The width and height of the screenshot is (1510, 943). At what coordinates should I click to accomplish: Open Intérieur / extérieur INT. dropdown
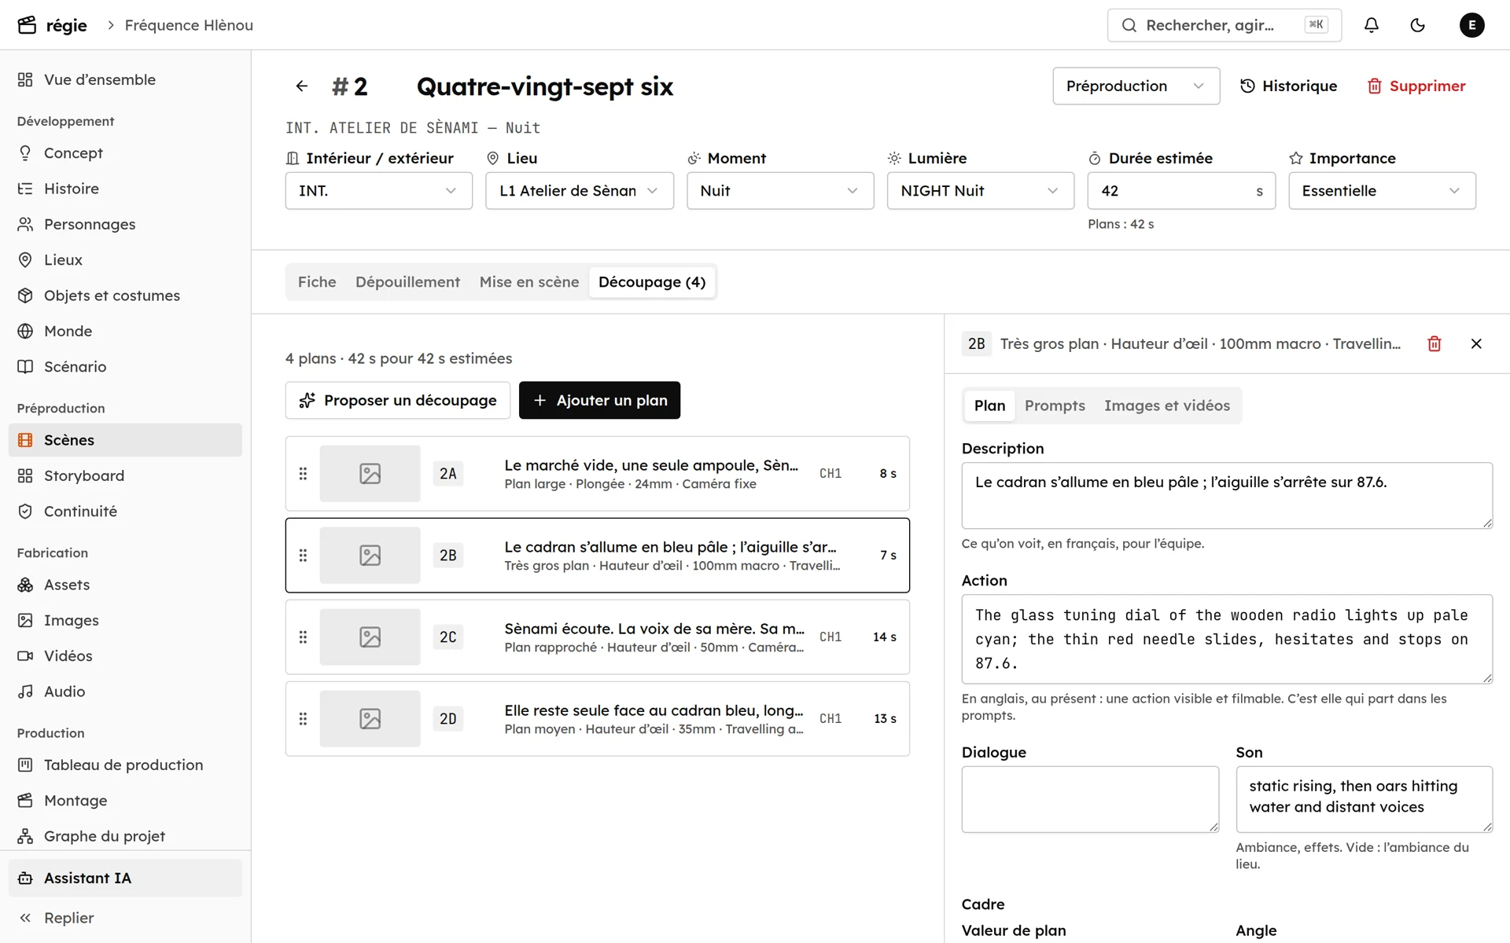tap(378, 191)
